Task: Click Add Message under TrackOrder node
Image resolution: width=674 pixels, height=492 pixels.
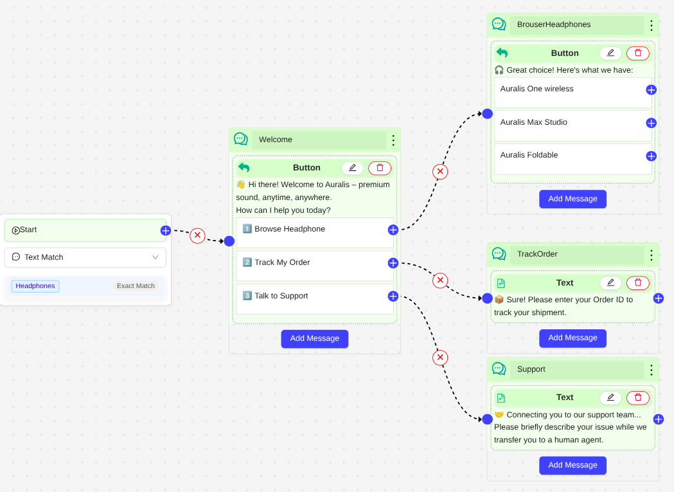Action: point(572,338)
